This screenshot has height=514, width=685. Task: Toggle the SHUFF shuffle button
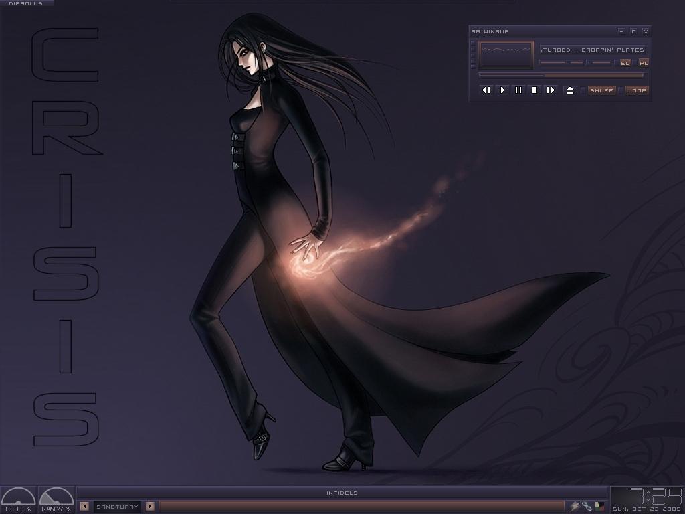coord(601,90)
